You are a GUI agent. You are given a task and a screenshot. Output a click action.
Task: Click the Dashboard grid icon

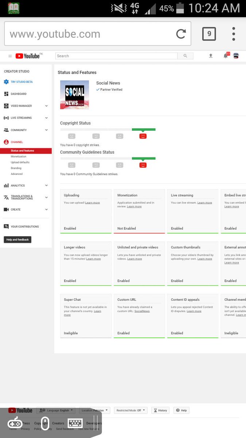point(6,94)
